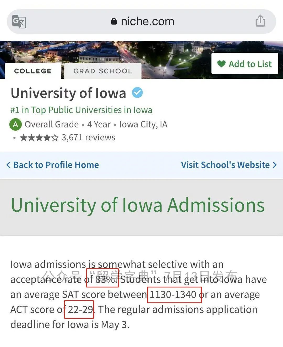Open #1 in Top Public Universities in Iowa link
This screenshot has height=347, width=283.
[x=81, y=110]
